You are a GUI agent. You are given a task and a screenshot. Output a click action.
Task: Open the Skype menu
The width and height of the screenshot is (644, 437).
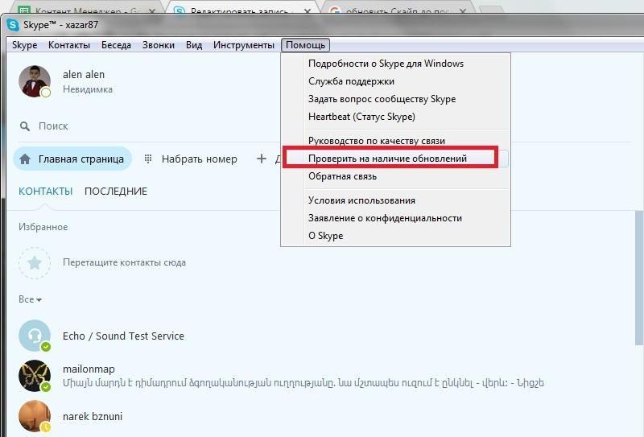tap(25, 45)
